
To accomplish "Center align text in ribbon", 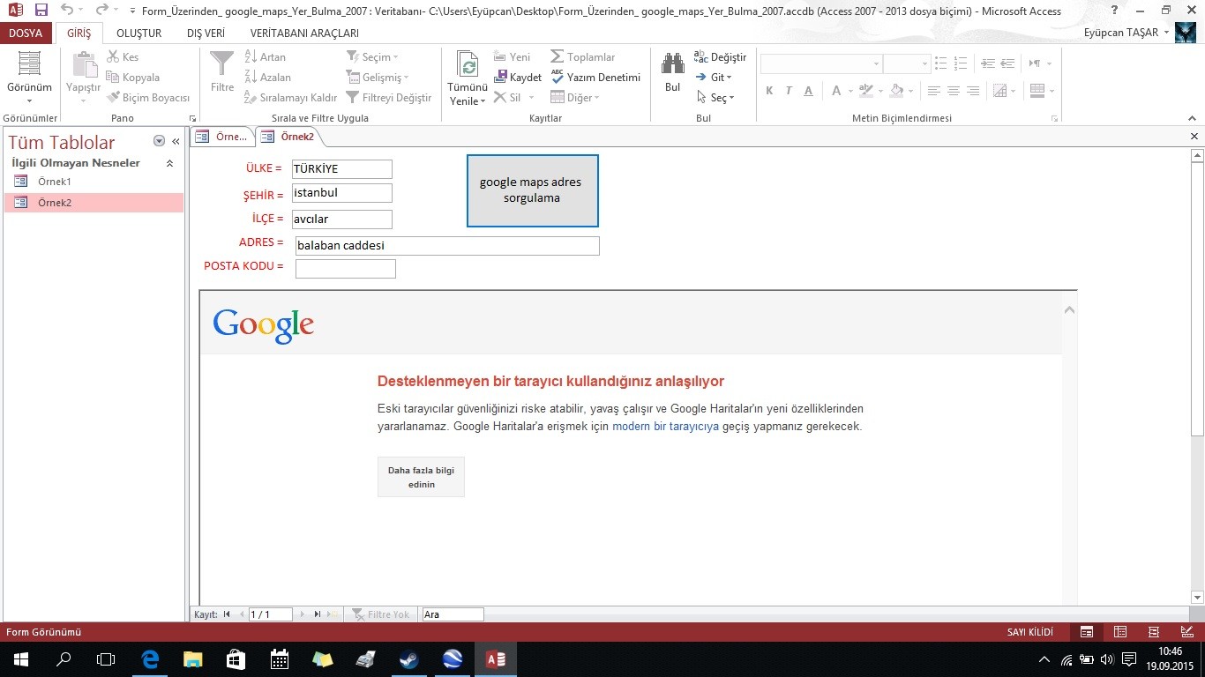I will pyautogui.click(x=954, y=91).
